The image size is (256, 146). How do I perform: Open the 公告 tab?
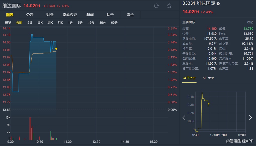30,15
